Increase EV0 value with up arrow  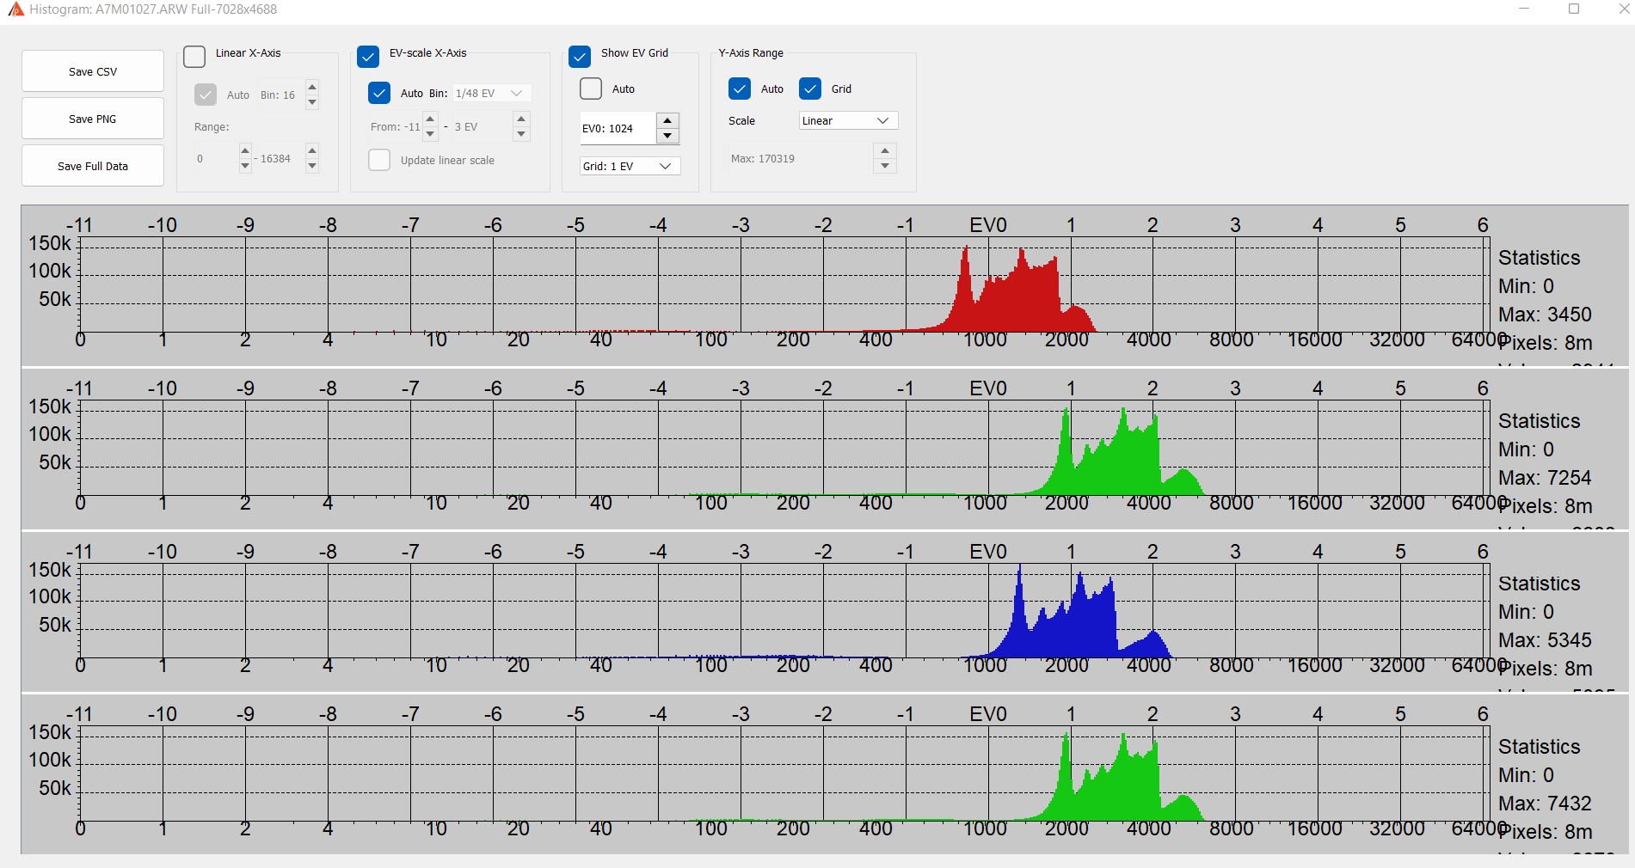pyautogui.click(x=667, y=120)
